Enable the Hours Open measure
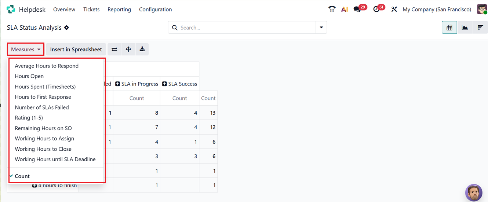The width and height of the screenshot is (488, 202). (29, 76)
